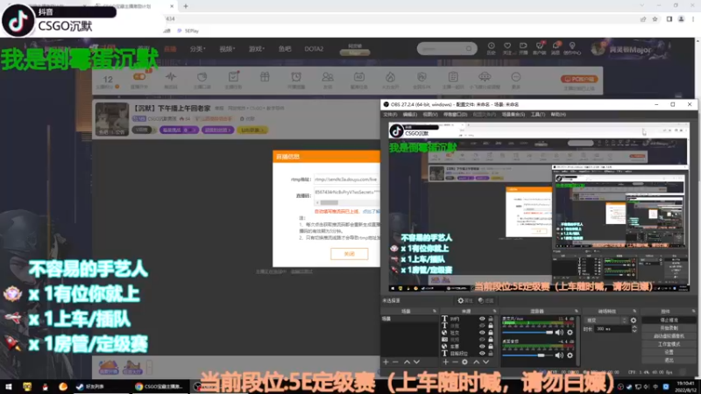Click the gift box icon in streamer toolbar
Screen dimensions: 701x394
click(x=265, y=77)
